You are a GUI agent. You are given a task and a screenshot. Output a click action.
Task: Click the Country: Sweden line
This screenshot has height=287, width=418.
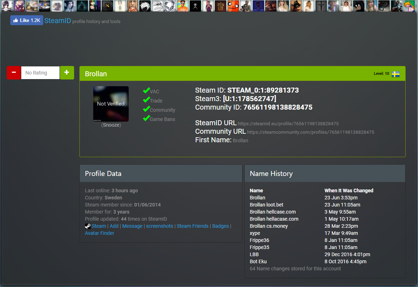pos(104,198)
